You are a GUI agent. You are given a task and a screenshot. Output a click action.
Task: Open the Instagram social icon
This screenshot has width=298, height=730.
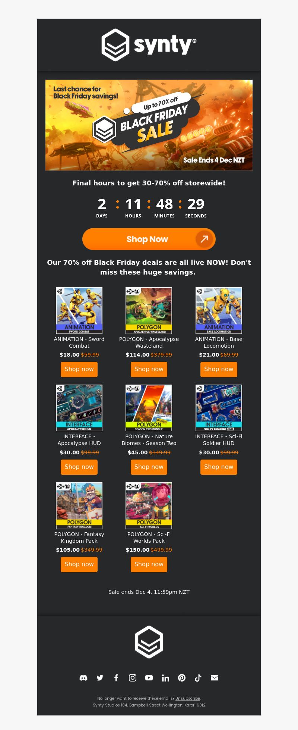point(133,678)
